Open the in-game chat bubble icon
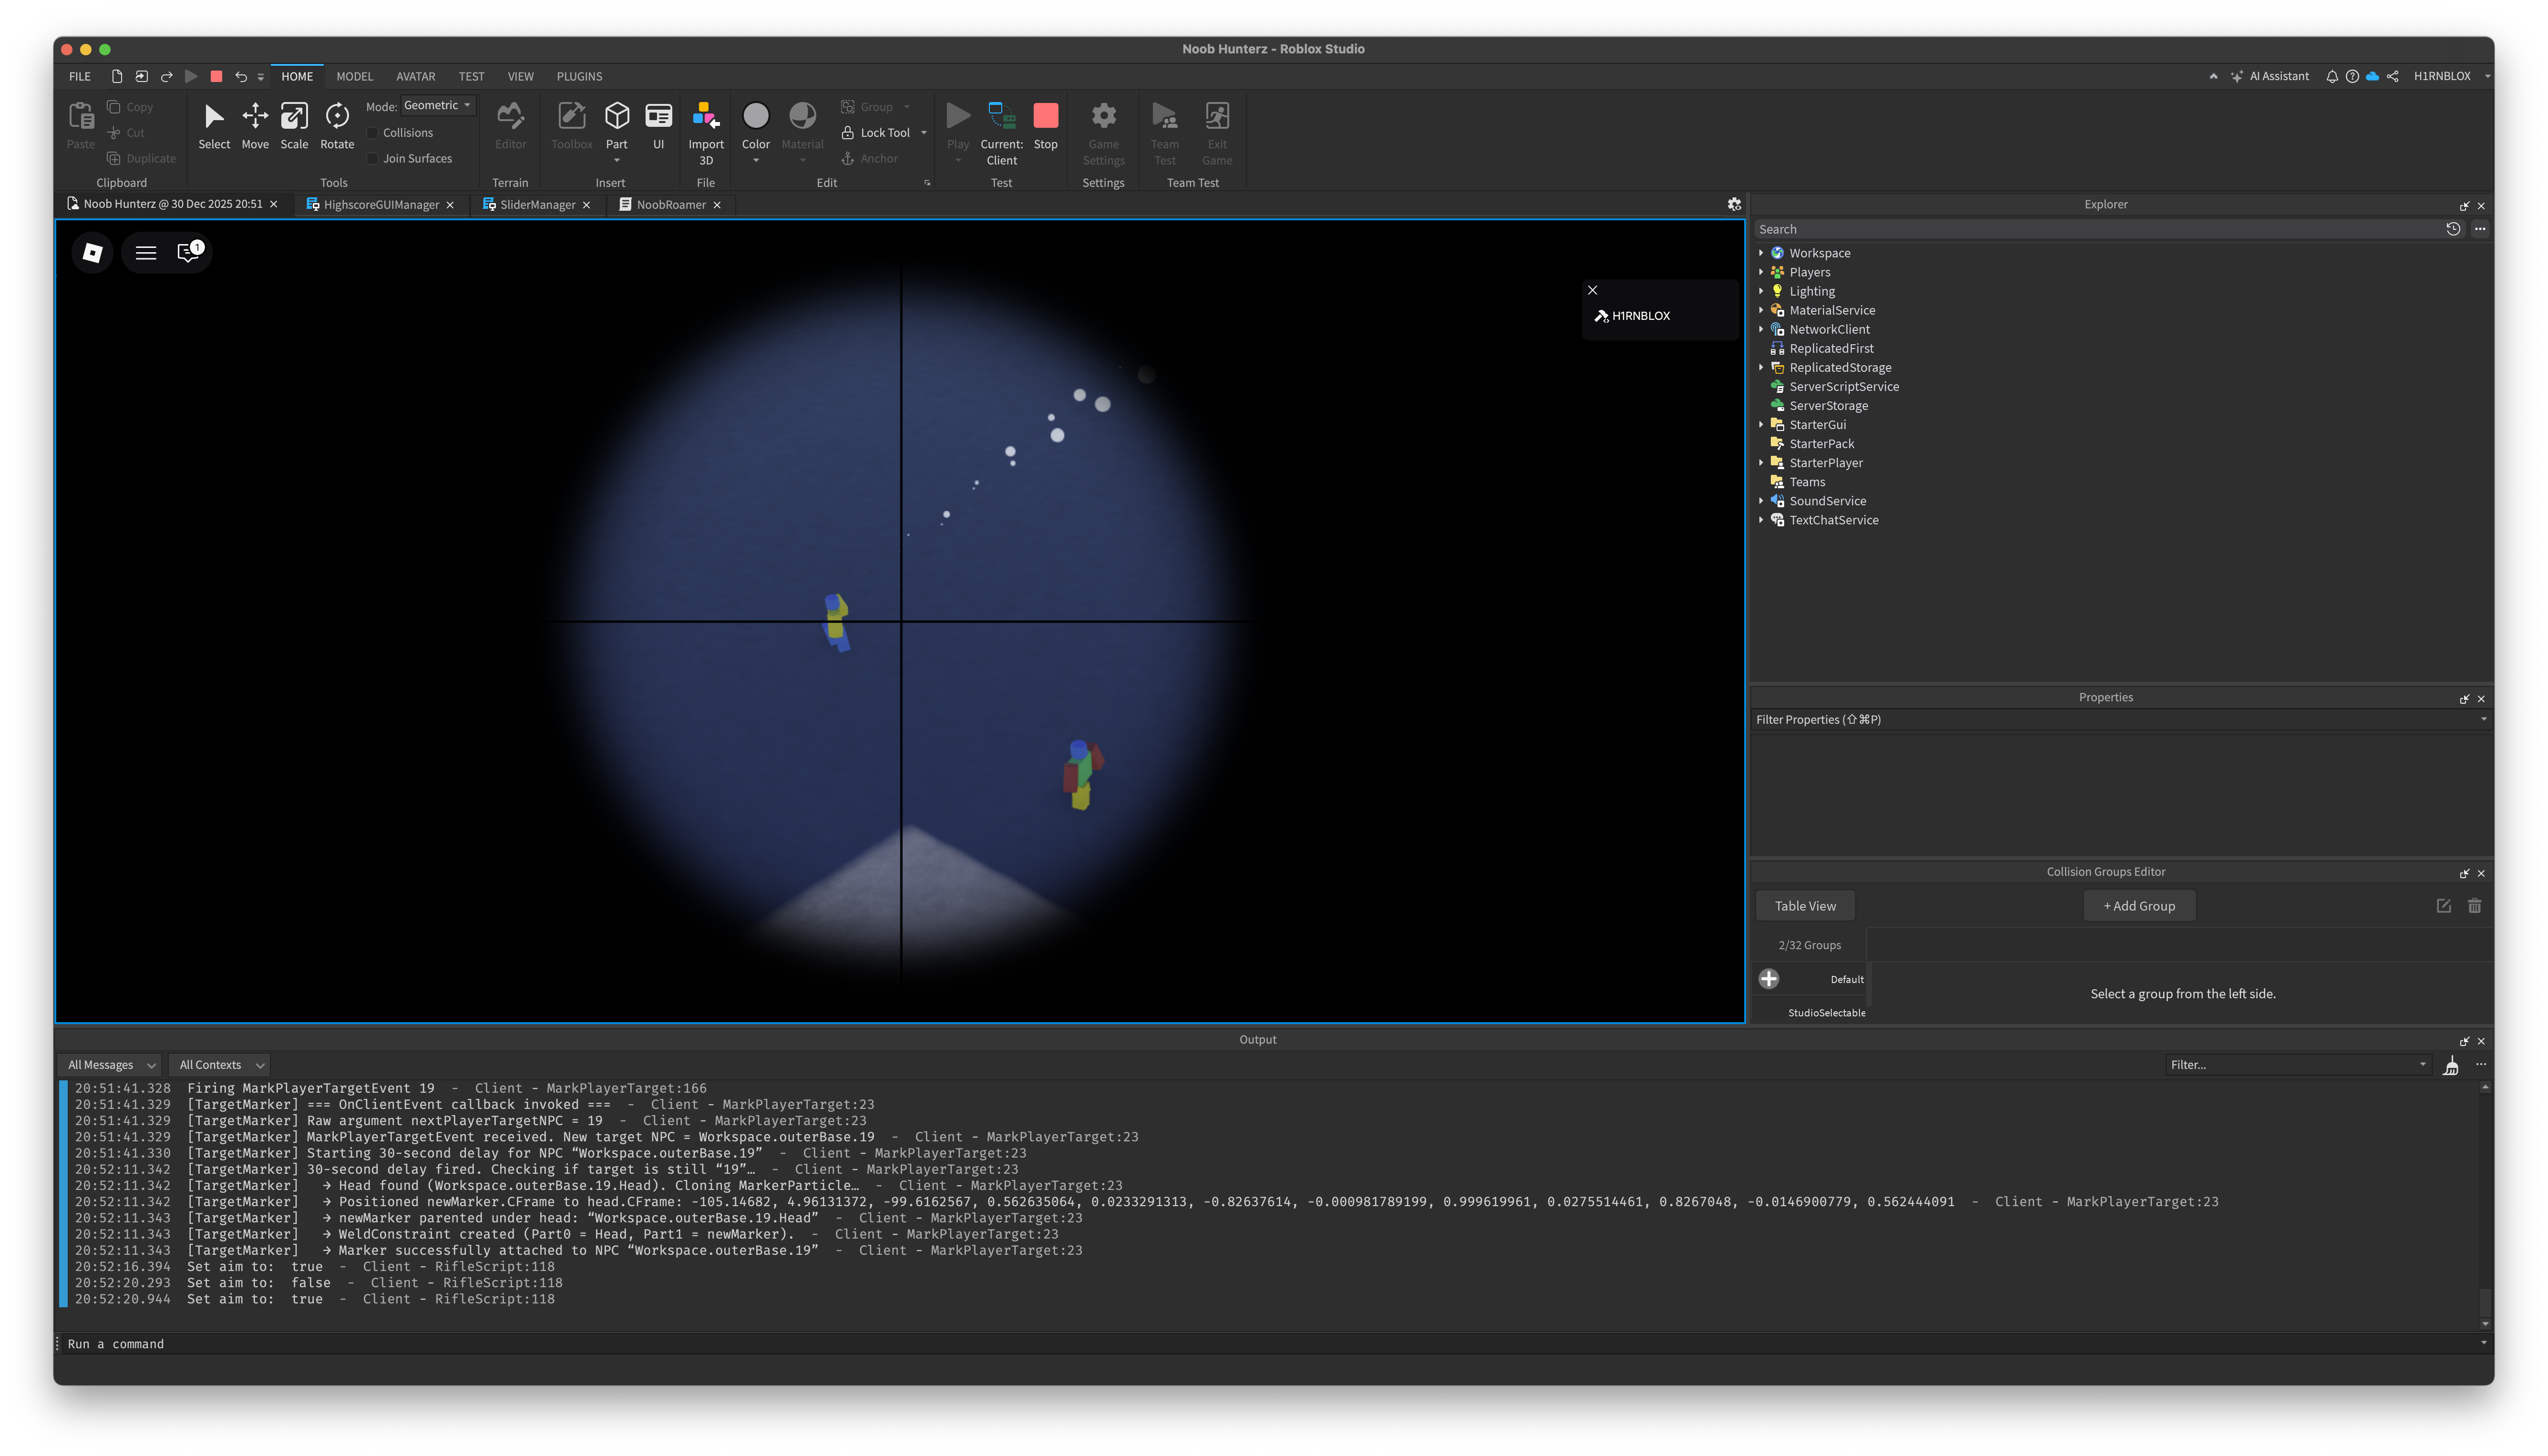Screen dimensions: 2548x1456 (189, 253)
